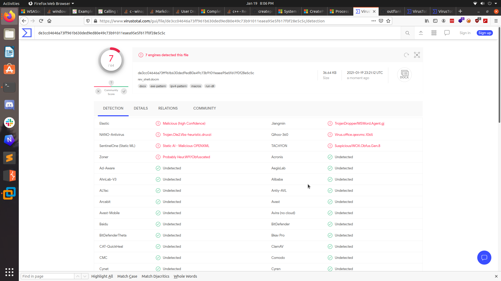Screen dimensions: 501x281
Task: Click the Malicious high Confidence label
Action: coord(184,123)
